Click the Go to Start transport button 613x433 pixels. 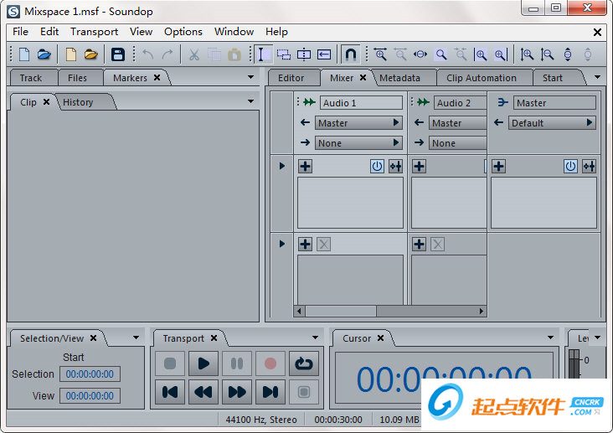pyautogui.click(x=170, y=391)
